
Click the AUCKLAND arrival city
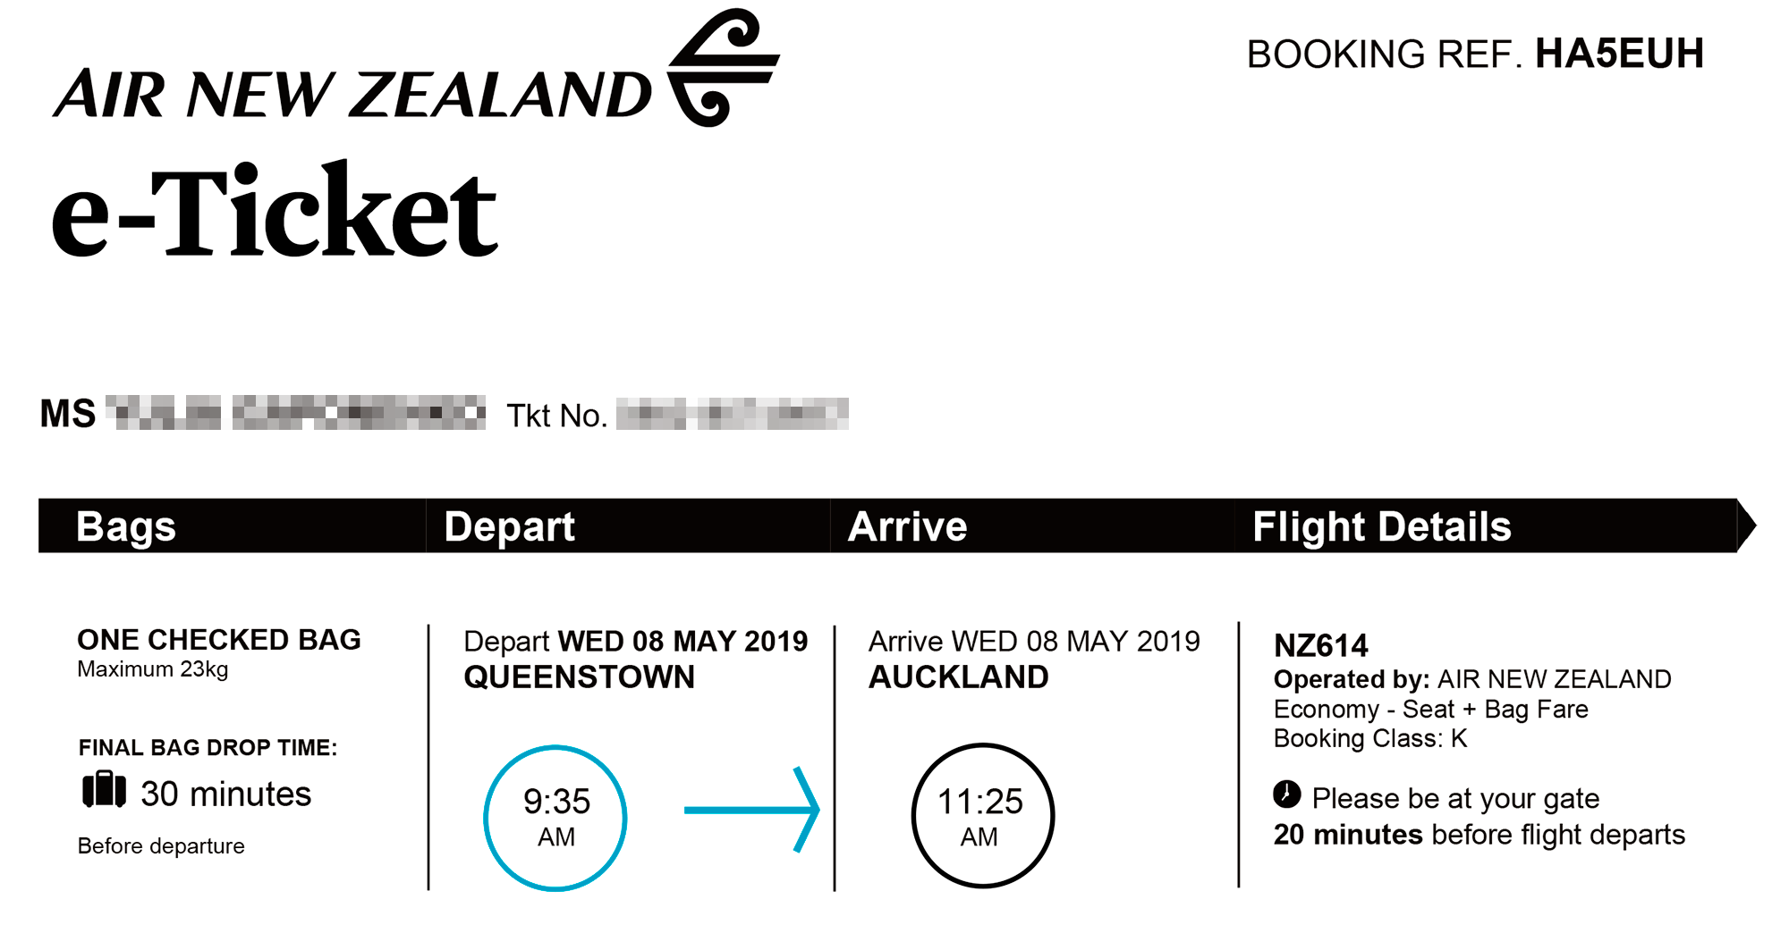click(958, 677)
